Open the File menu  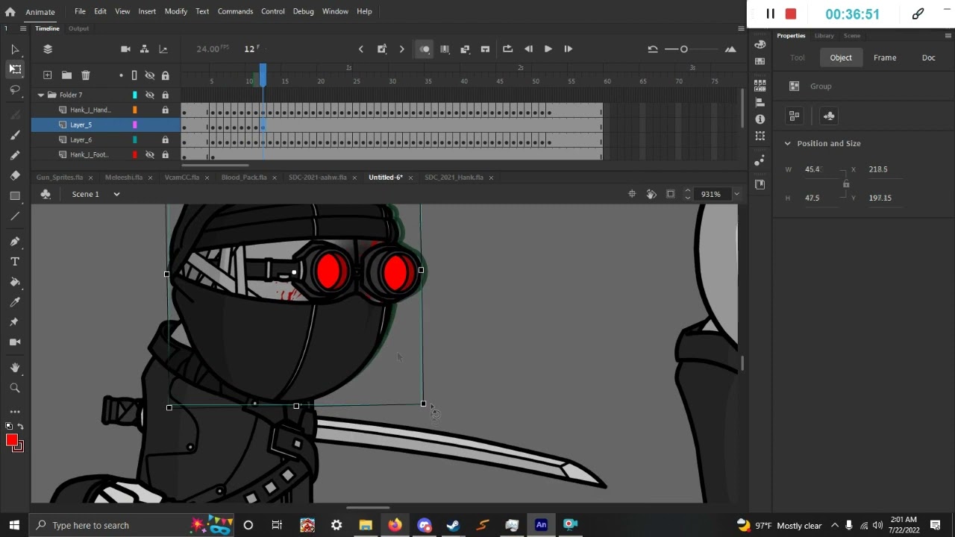coord(80,11)
